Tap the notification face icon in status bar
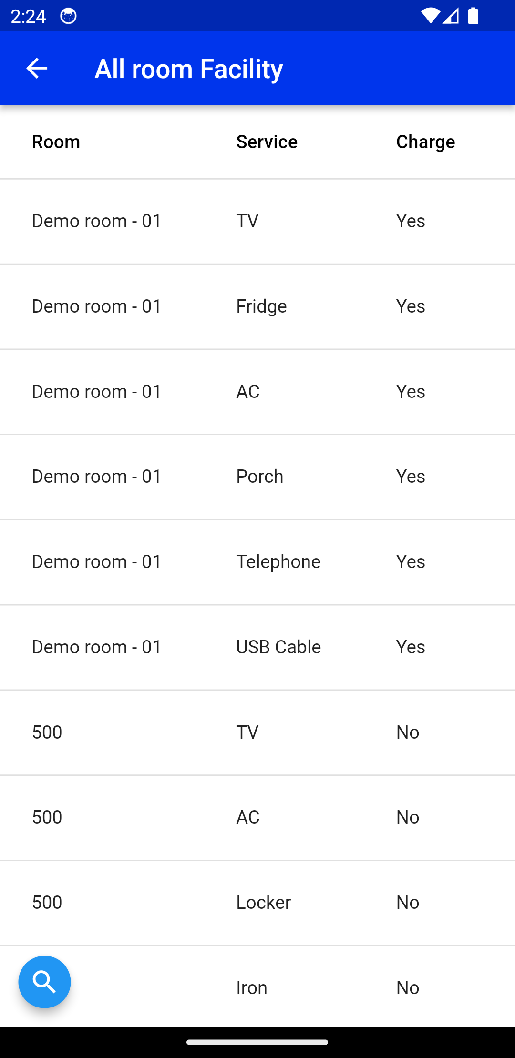The image size is (515, 1058). point(68,16)
